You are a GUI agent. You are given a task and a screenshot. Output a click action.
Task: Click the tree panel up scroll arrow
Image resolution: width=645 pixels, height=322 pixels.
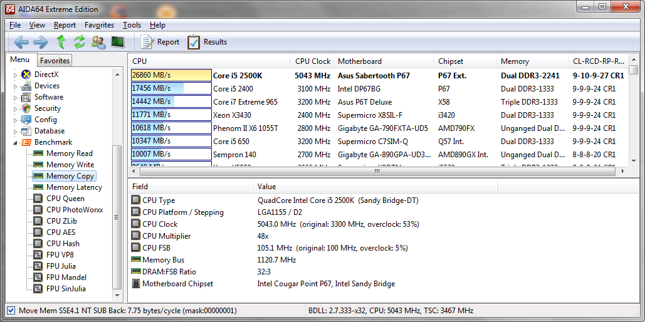[117, 75]
